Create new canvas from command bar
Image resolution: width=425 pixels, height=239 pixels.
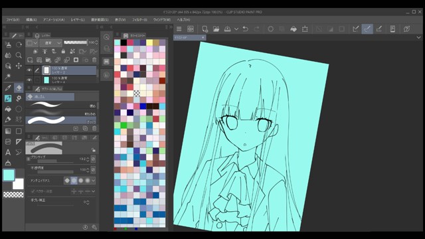[x=205, y=29]
